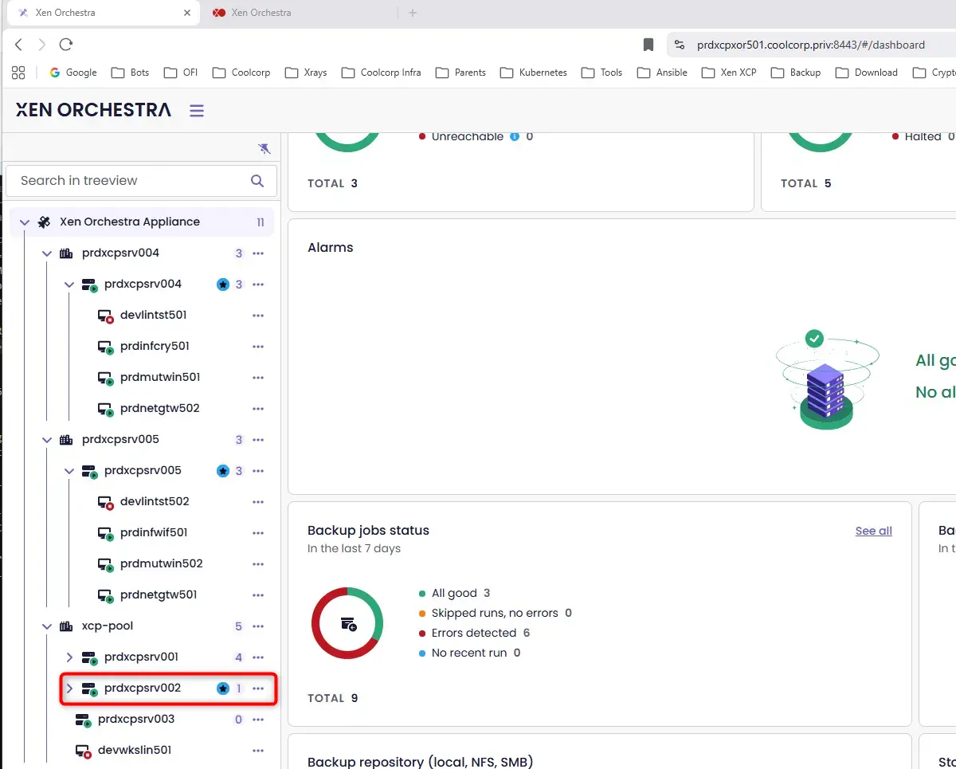Expand the prdxcpsrv002 host node
The image size is (956, 769).
(69, 689)
